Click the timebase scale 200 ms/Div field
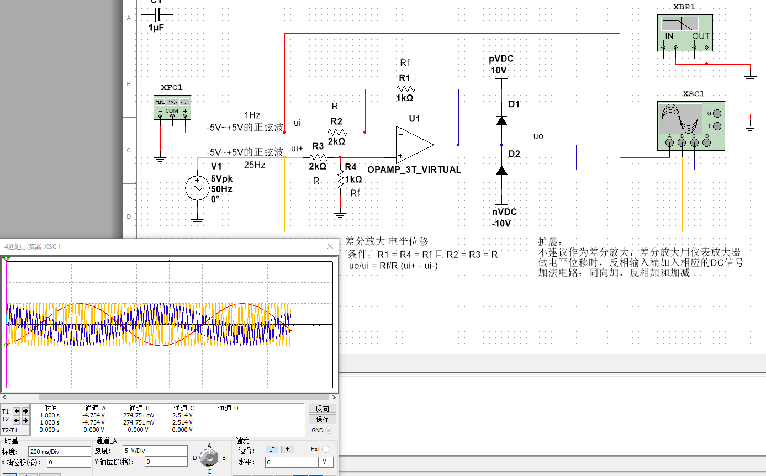 [x=59, y=451]
